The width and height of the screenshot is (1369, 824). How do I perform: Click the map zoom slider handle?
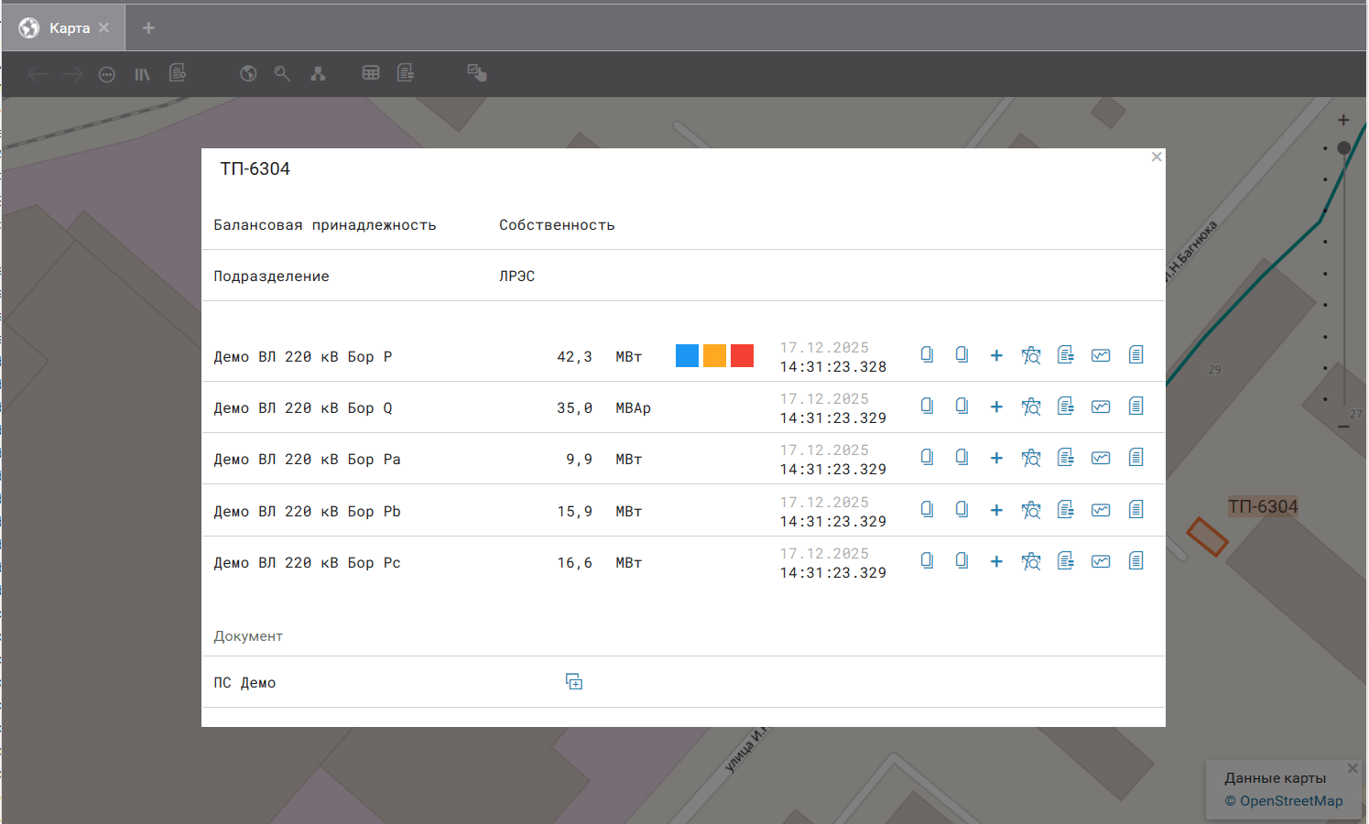[x=1343, y=148]
